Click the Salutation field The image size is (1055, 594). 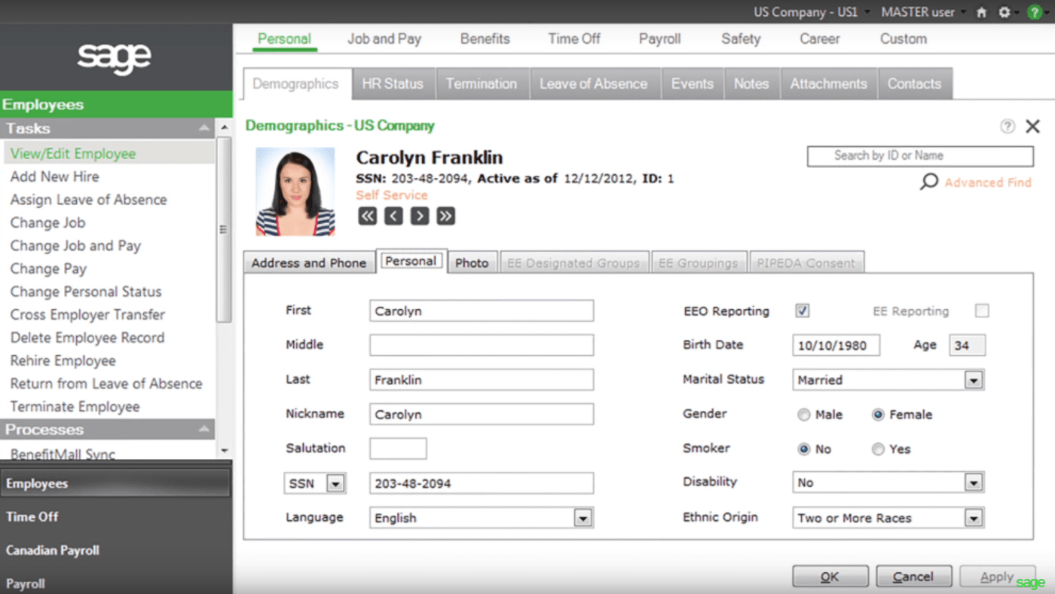pyautogui.click(x=398, y=449)
